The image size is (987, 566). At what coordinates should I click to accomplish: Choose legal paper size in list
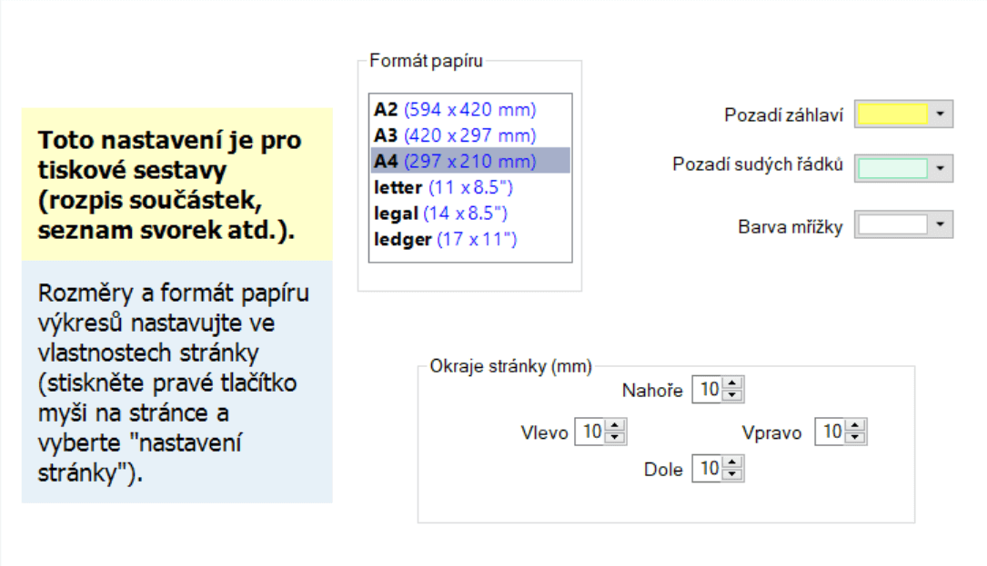[441, 213]
